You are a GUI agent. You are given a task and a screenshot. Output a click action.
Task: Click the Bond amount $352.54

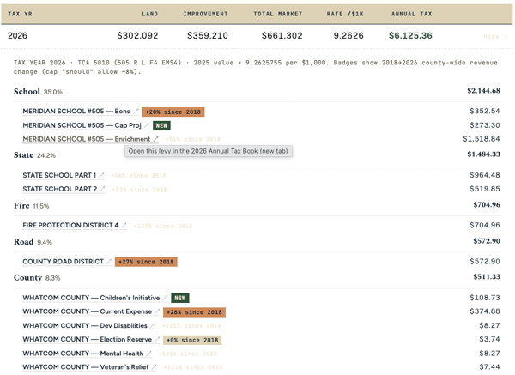[x=485, y=112]
